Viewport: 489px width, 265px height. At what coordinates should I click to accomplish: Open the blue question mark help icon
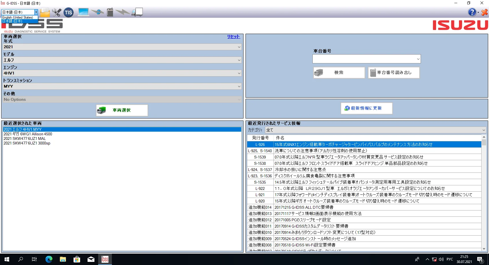click(472, 12)
